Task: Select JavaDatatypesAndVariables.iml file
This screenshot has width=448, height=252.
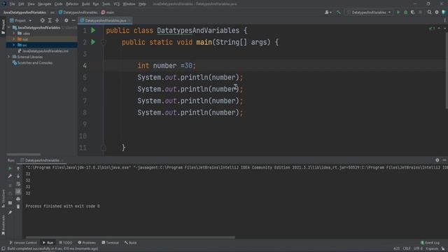Action: (x=43, y=51)
